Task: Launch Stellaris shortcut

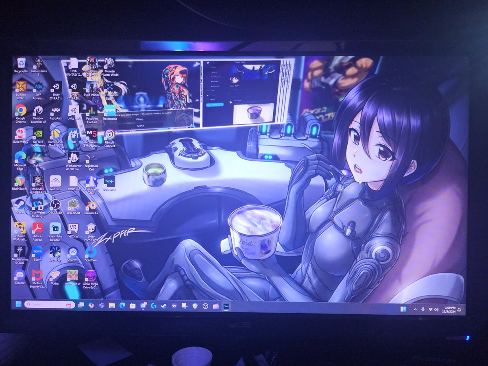Action: (x=38, y=159)
